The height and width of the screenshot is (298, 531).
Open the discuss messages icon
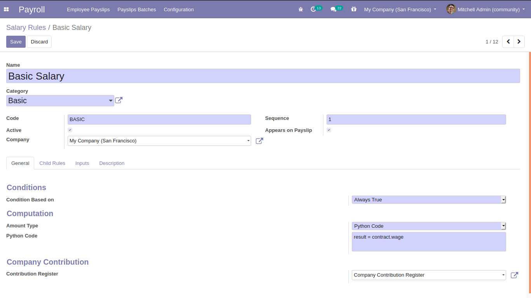[x=334, y=9]
